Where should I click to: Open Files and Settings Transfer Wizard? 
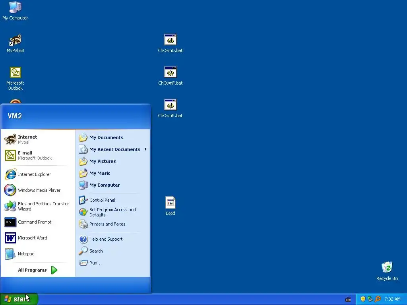[x=38, y=206]
